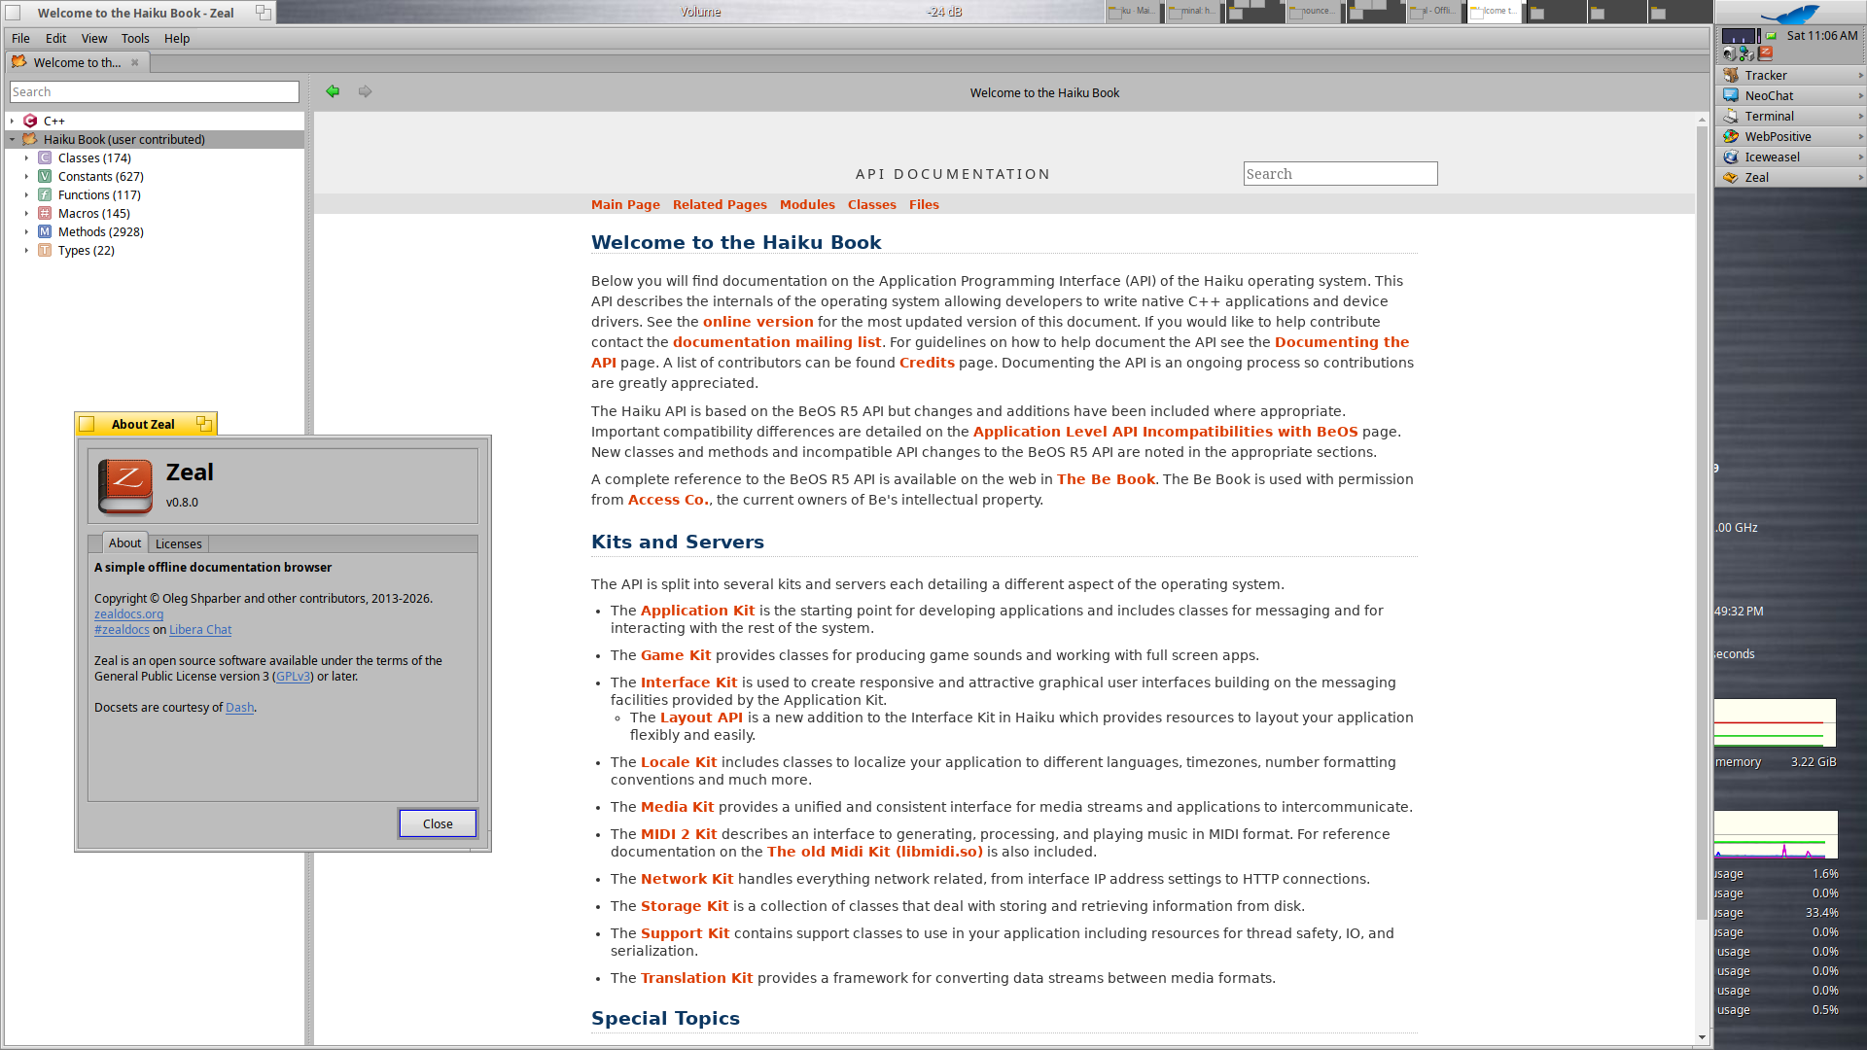Open the Network Kit link

point(687,879)
